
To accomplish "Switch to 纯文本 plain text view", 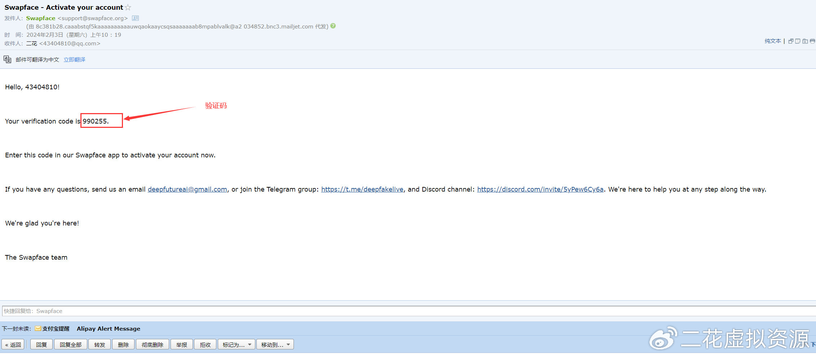I will click(773, 41).
